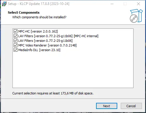Cancel the KLCP Update installation
Viewport: 146px width, 113px height.
(x=131, y=106)
